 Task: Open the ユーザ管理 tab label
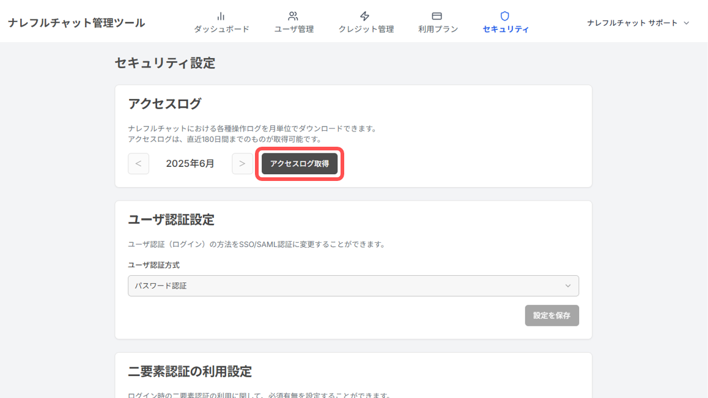293,29
